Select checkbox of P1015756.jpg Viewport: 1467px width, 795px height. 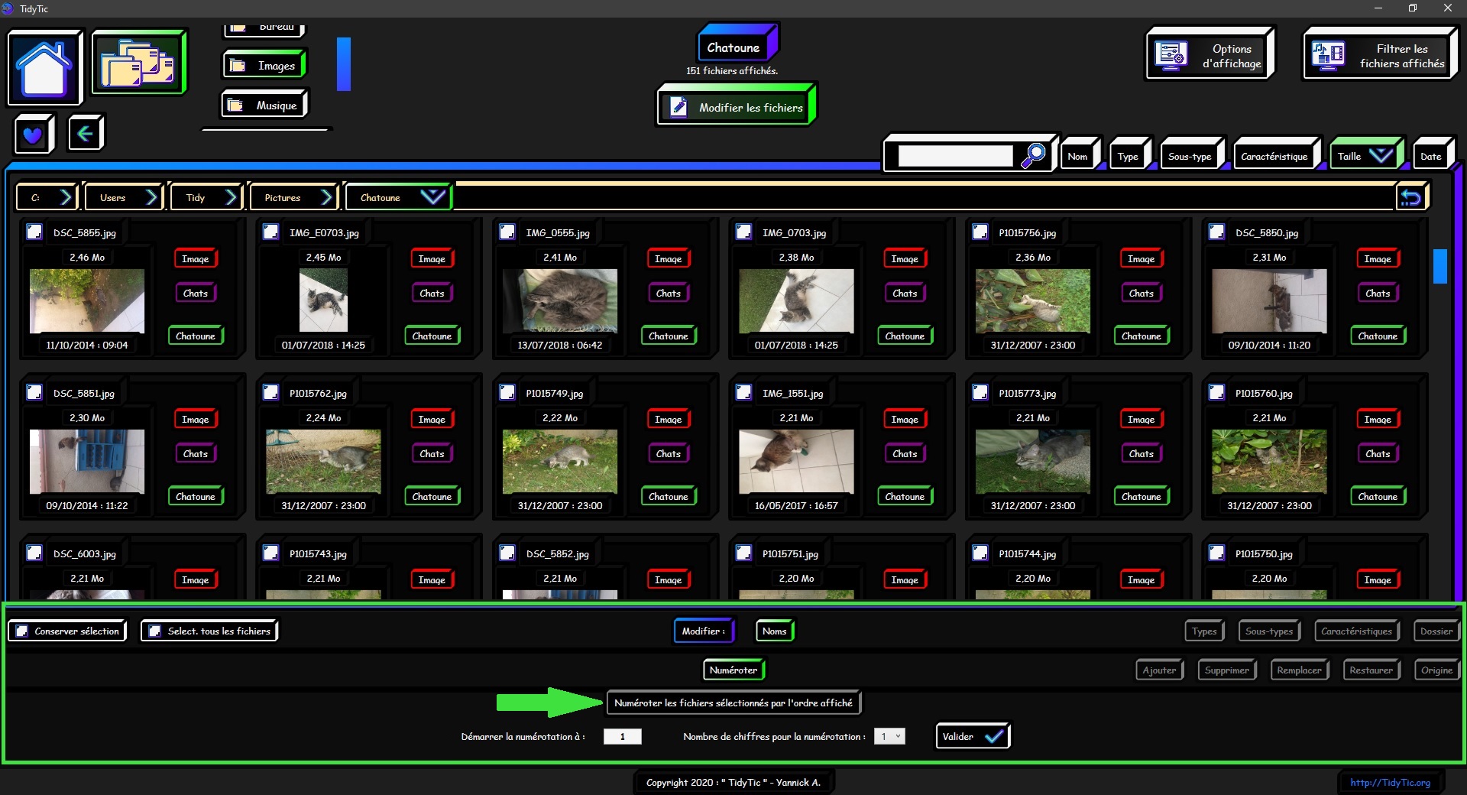980,232
